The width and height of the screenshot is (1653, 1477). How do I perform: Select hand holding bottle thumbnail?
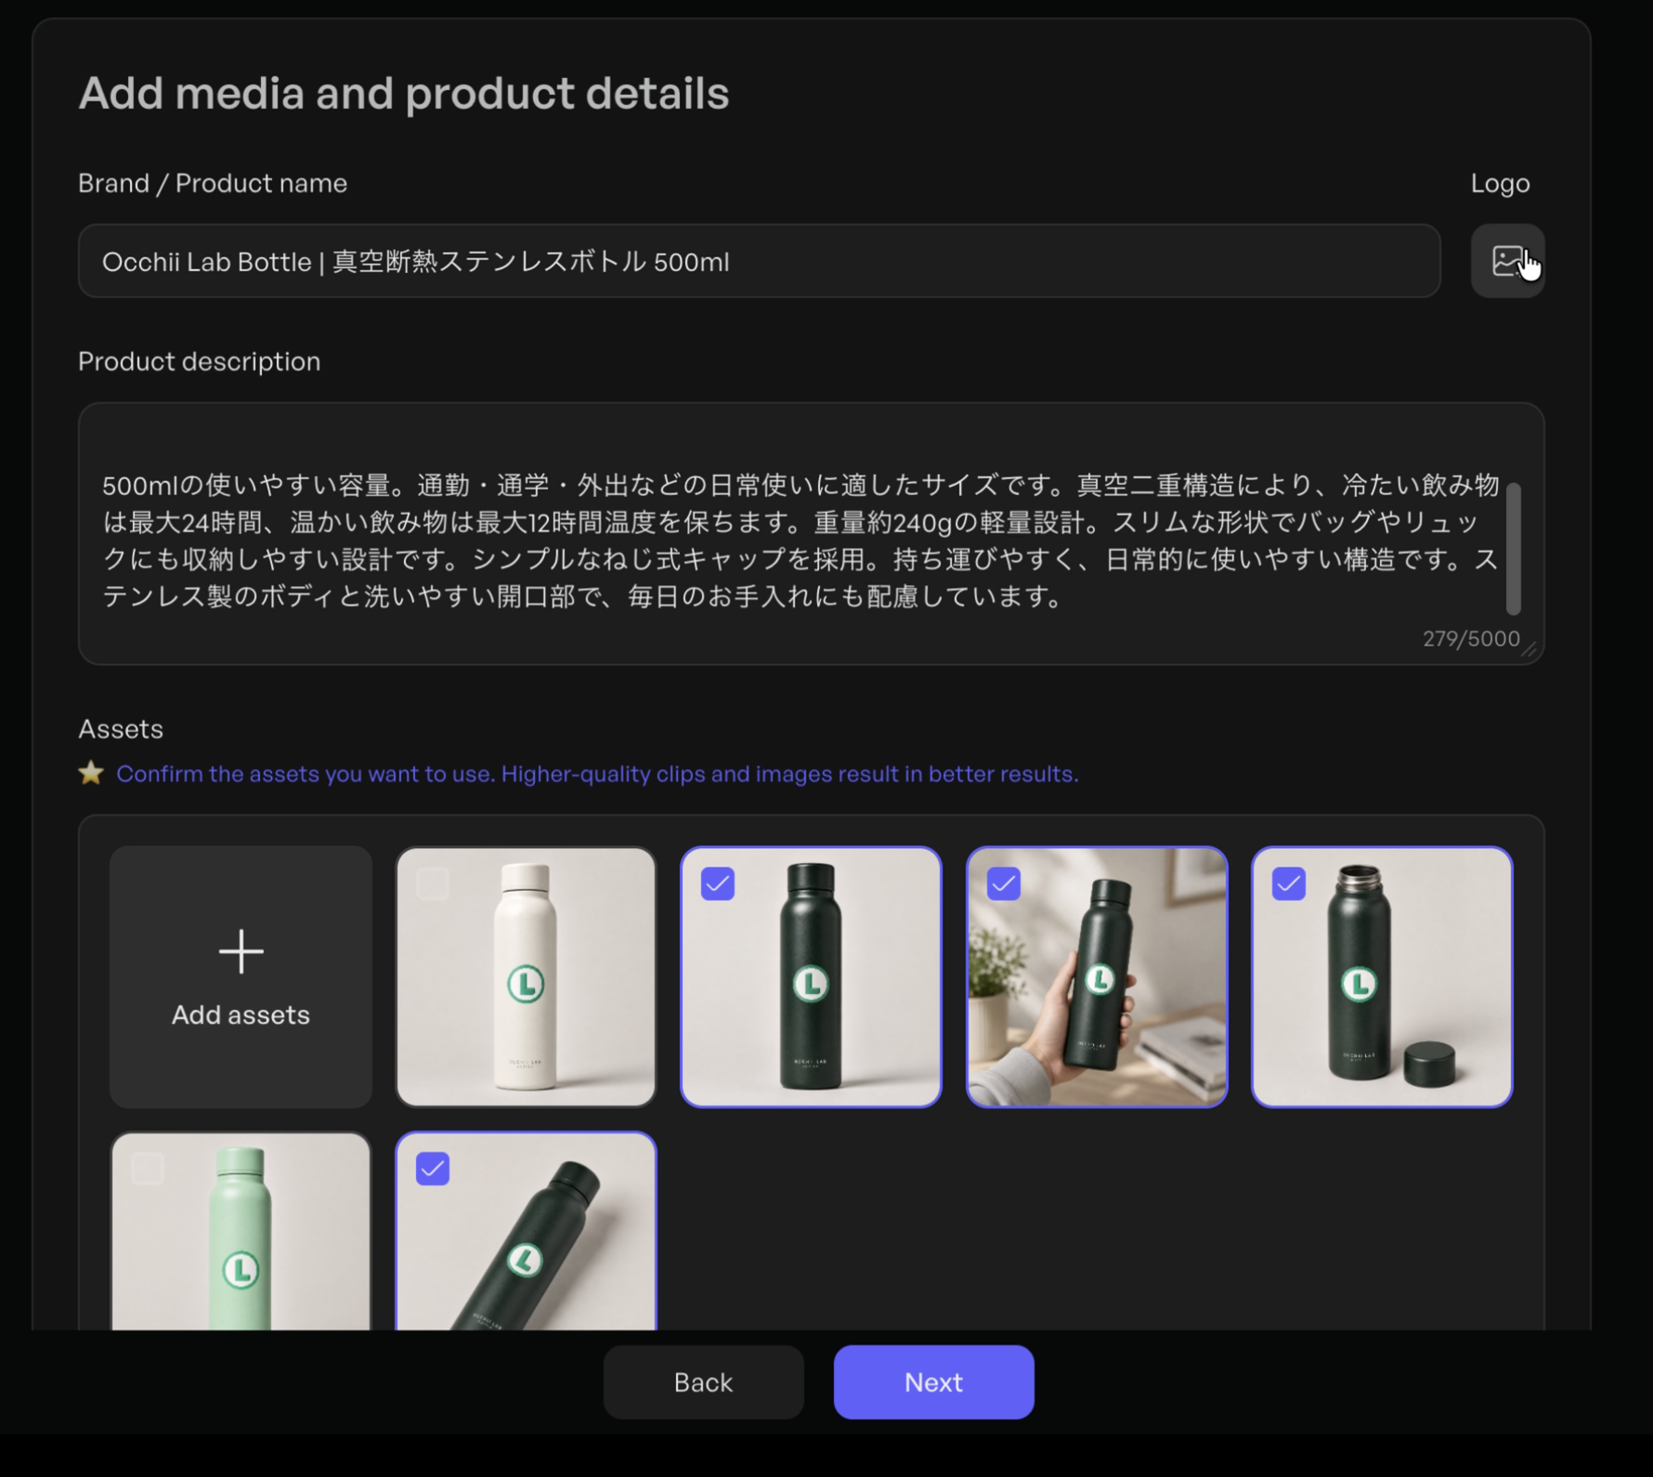(x=1097, y=976)
